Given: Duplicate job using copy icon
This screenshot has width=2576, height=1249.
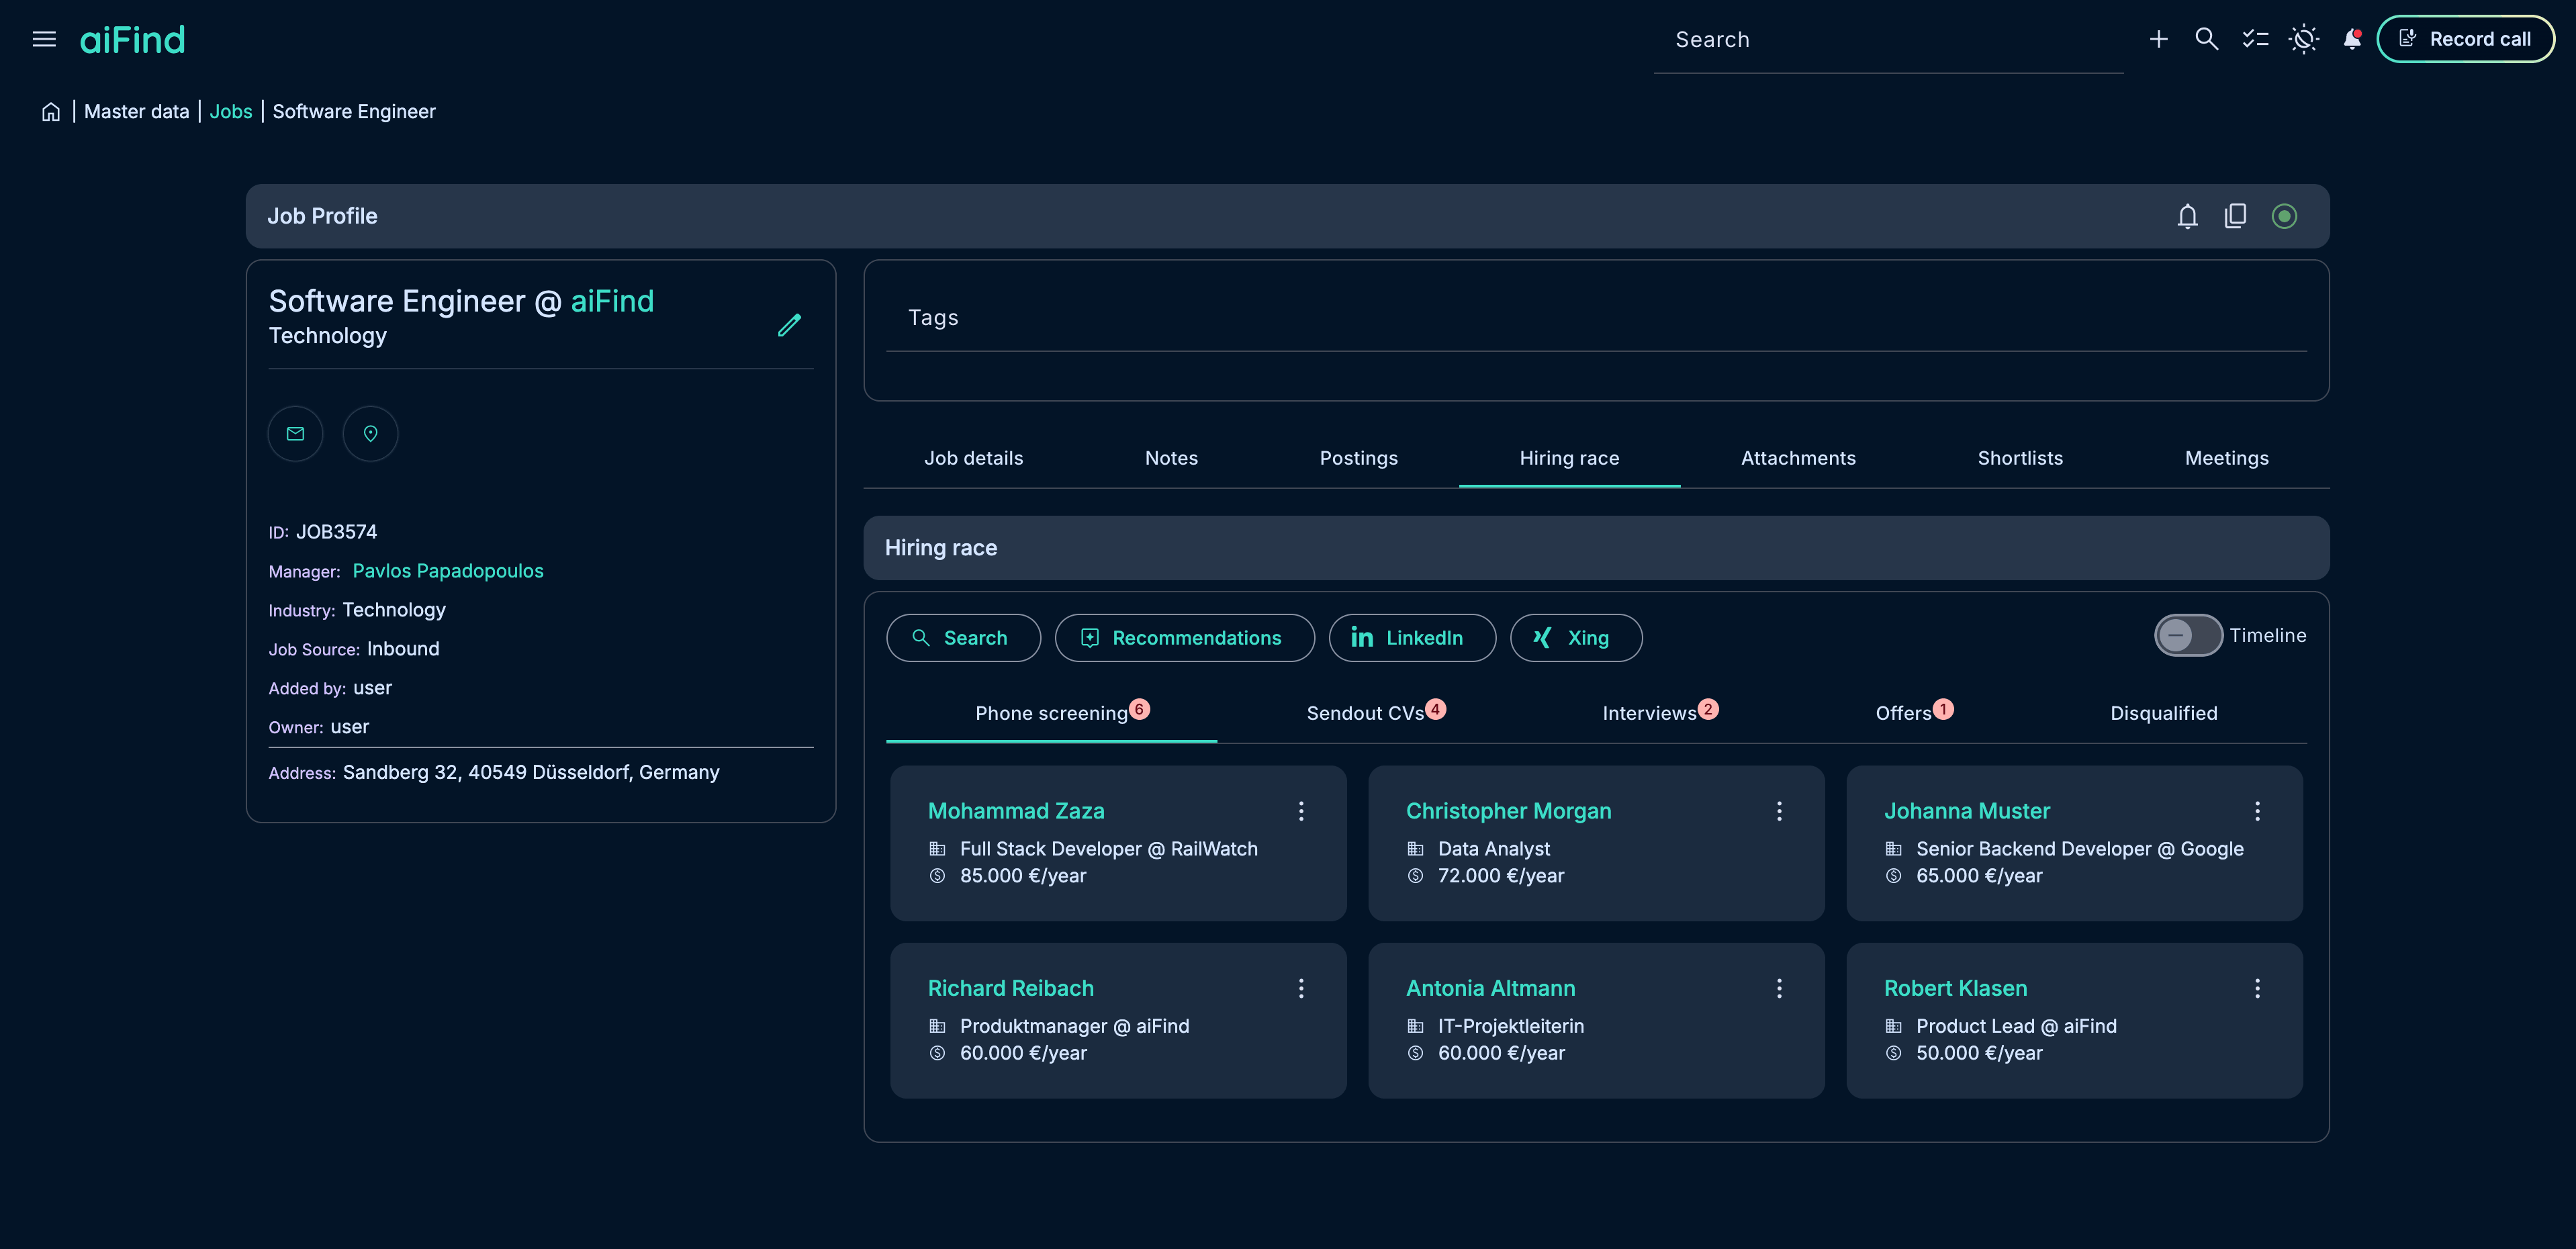Looking at the screenshot, I should 2235,216.
